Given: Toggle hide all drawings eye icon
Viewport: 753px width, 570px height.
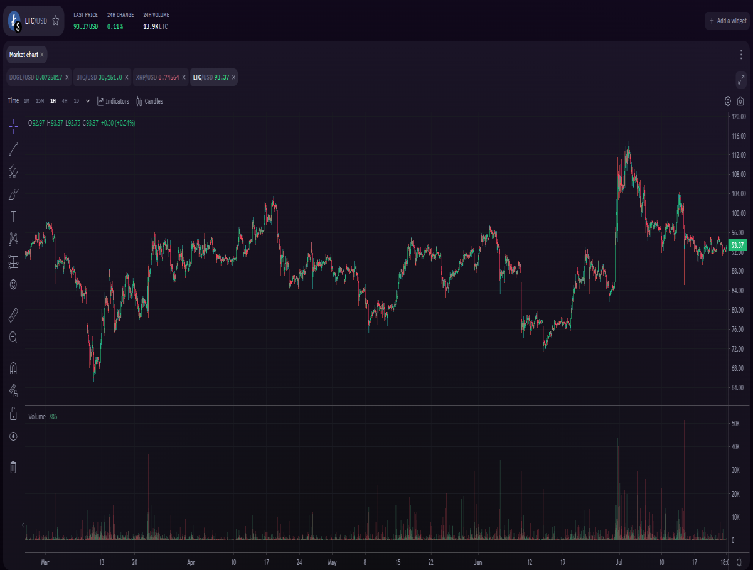Looking at the screenshot, I should coord(13,436).
